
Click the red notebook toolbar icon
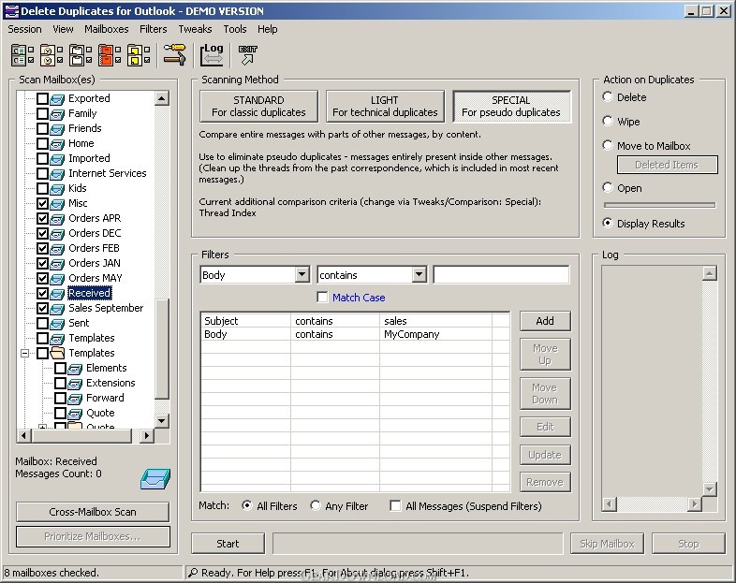click(x=108, y=55)
